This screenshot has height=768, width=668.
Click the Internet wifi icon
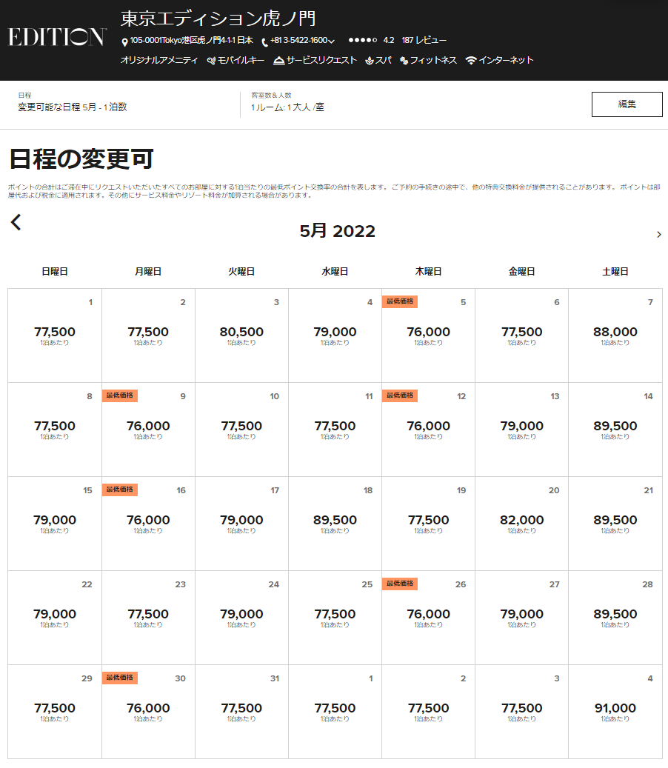point(471,61)
